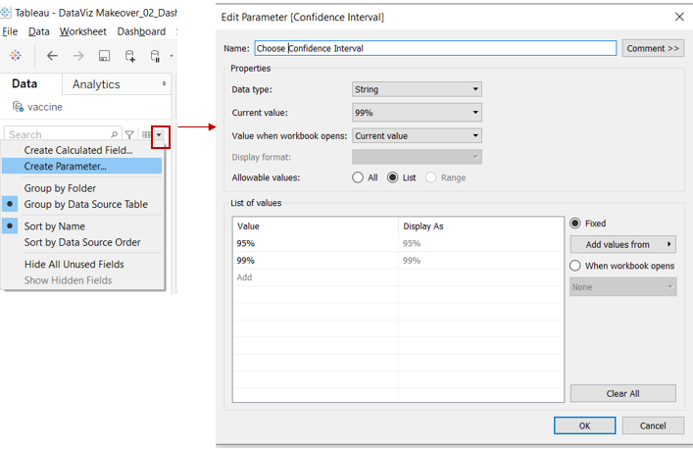
Task: Click the filter fields funnel icon
Action: point(129,134)
